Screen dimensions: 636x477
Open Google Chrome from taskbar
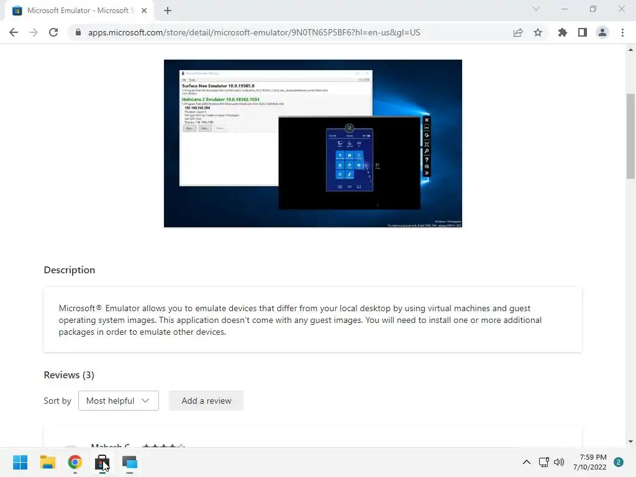point(75,462)
